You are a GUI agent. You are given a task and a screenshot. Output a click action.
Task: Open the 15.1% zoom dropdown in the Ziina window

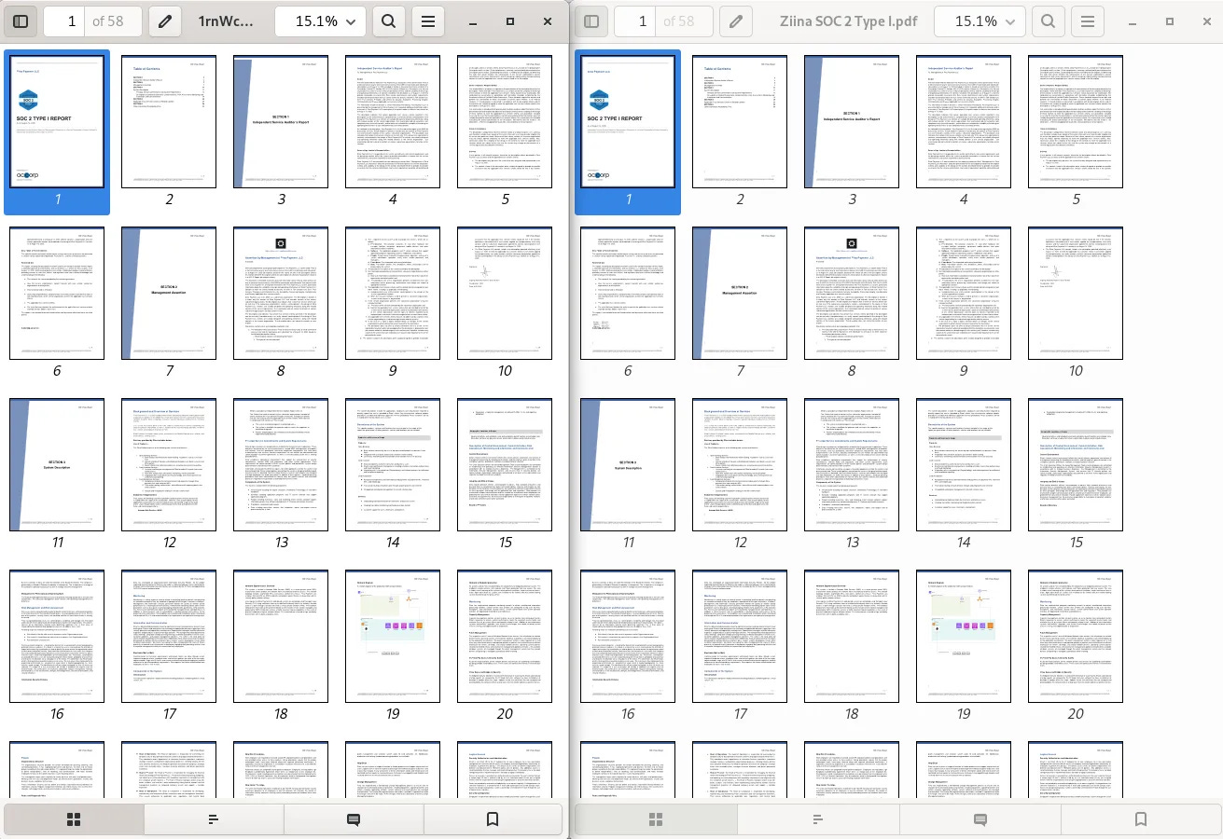pyautogui.click(x=979, y=21)
